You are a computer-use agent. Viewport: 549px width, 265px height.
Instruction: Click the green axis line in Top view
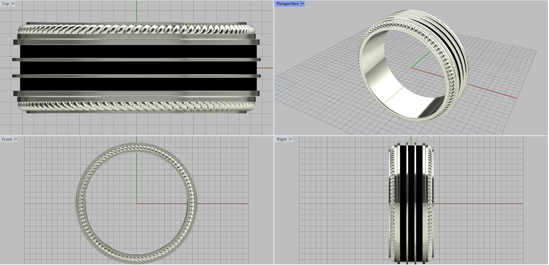pos(137,10)
